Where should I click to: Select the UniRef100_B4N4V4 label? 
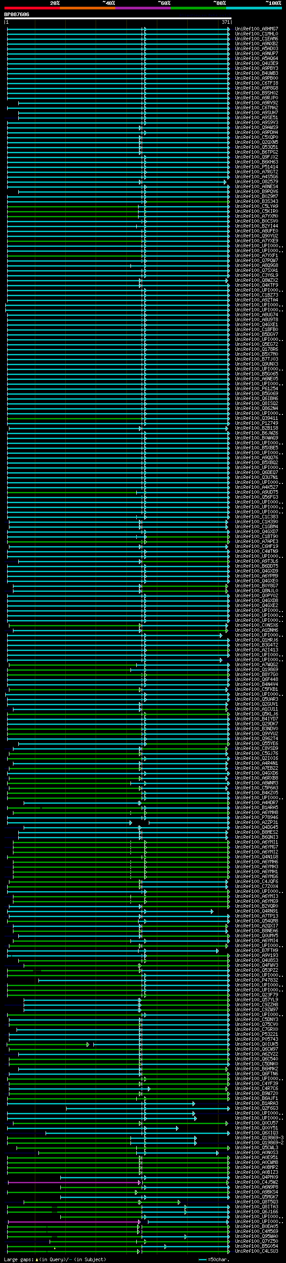pyautogui.click(x=256, y=685)
